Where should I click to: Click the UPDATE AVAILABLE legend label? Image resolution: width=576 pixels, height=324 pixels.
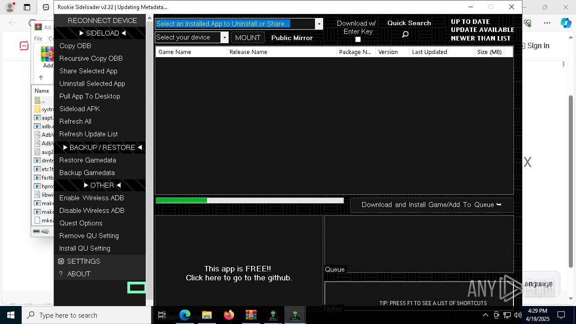pos(482,30)
